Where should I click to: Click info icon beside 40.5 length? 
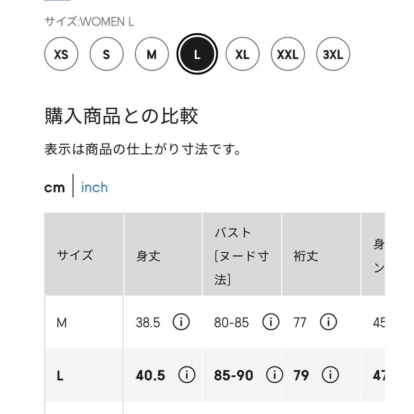pyautogui.click(x=187, y=375)
